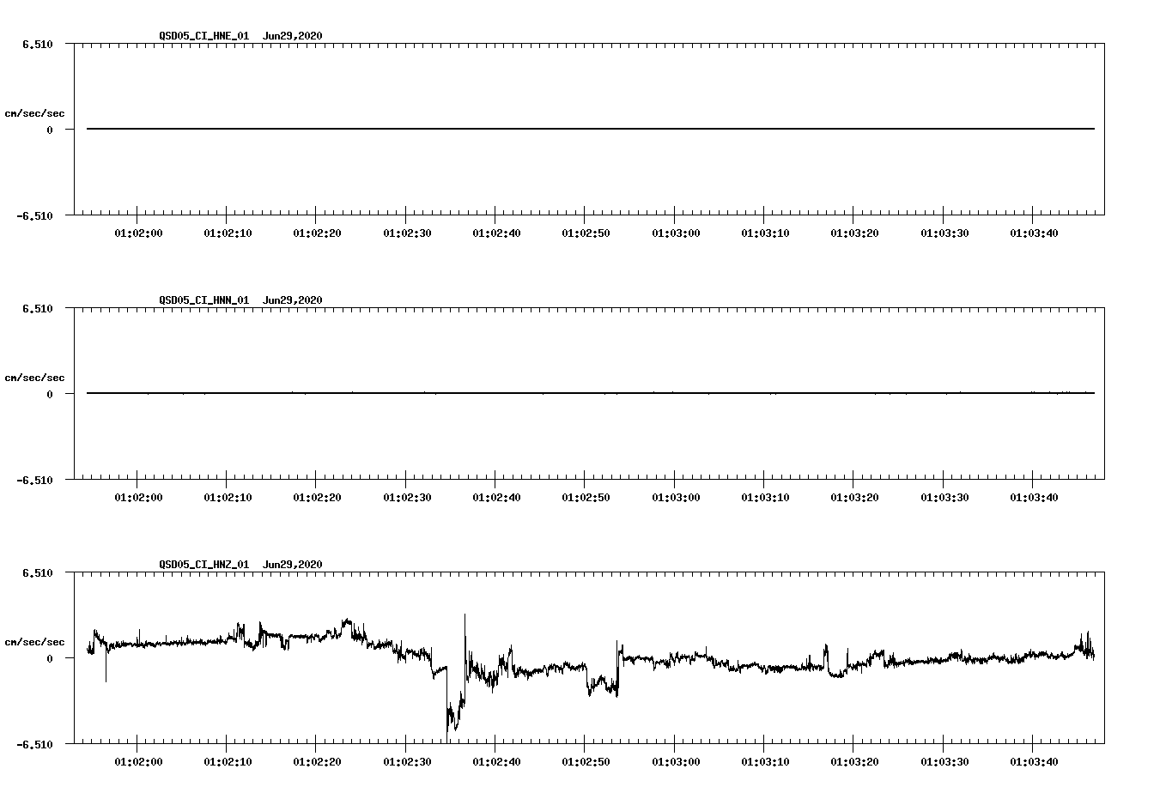
Task: Click 01:03:00 time label under HNE plot
Action: [676, 233]
